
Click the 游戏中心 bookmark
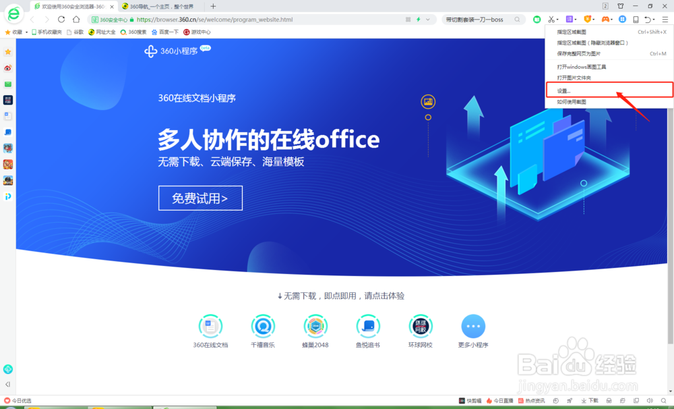(197, 32)
